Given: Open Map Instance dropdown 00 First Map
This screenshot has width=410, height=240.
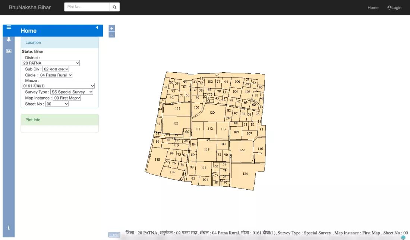Looking at the screenshot, I should pos(67,98).
